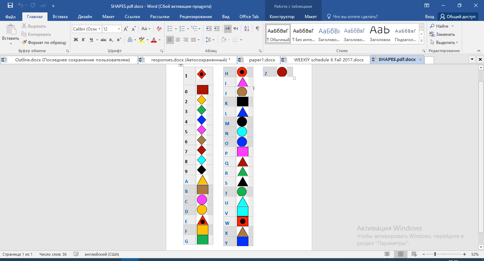Apply strikethrough formatting
Screen dimensions: 484x261
[x=104, y=40]
